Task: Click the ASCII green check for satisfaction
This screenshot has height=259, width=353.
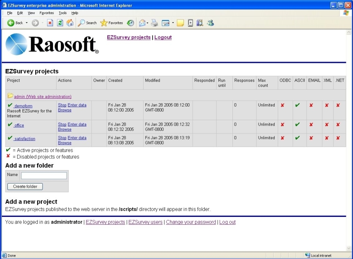Action: [297, 138]
